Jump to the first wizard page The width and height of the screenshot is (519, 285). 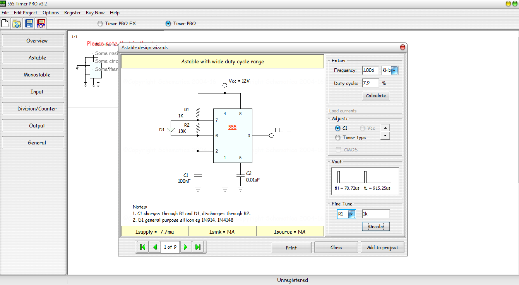(x=142, y=247)
